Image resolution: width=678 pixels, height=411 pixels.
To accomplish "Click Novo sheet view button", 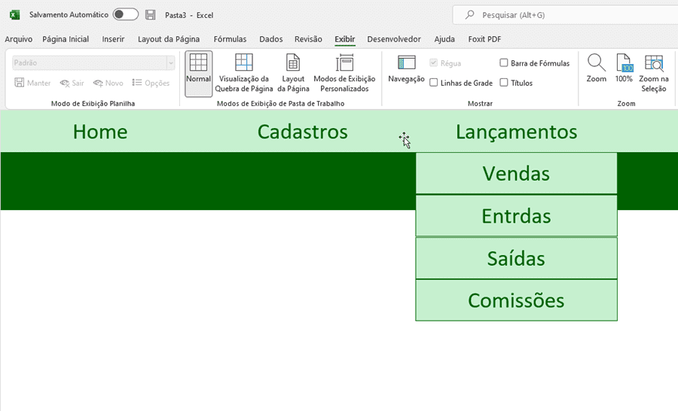I will [108, 83].
